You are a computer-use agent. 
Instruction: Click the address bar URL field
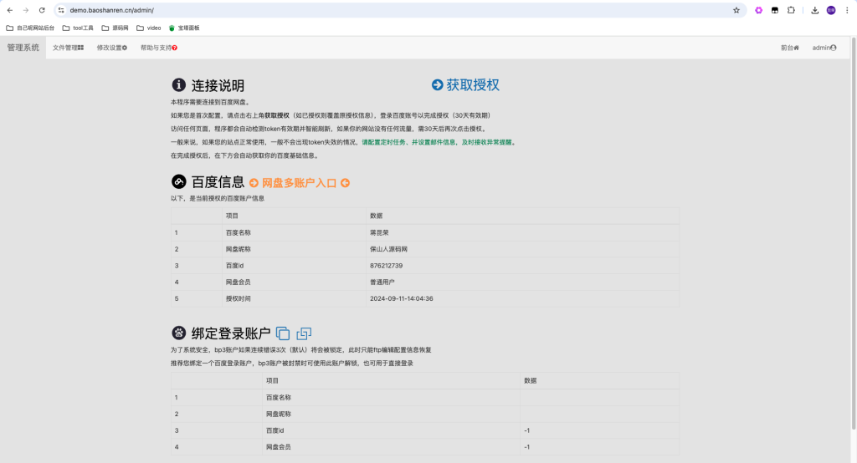[399, 10]
